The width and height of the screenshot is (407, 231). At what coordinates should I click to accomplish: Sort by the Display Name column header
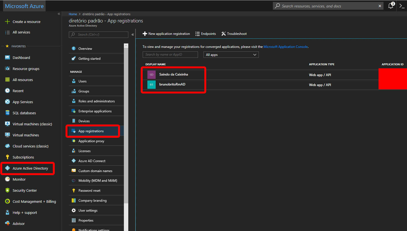pos(156,64)
